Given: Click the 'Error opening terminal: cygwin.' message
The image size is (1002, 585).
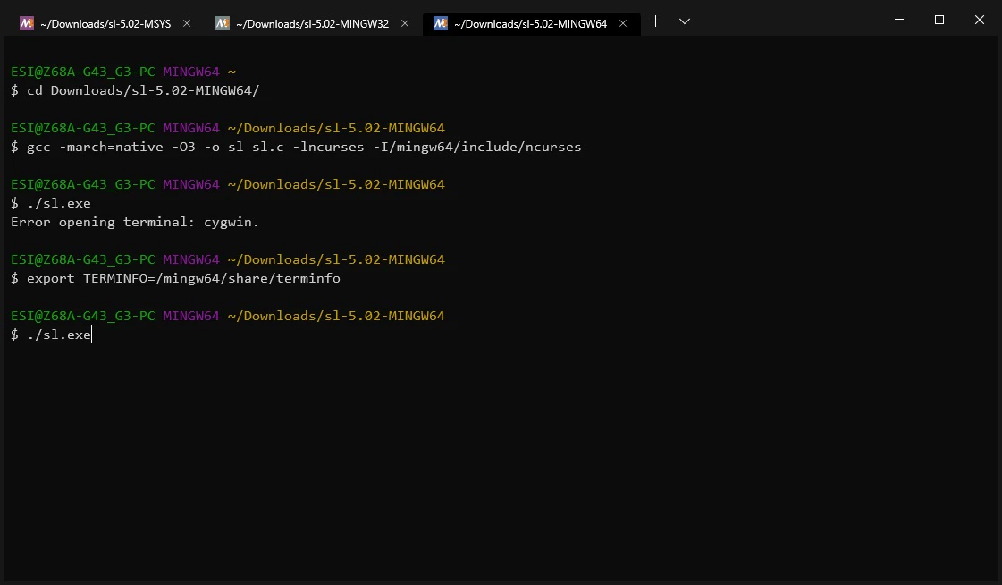Looking at the screenshot, I should coord(135,223).
